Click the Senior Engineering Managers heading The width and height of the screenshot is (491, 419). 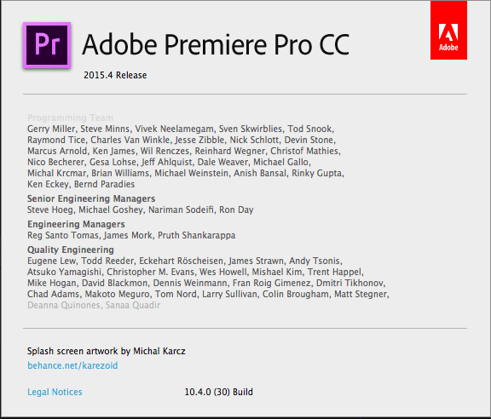coord(91,198)
